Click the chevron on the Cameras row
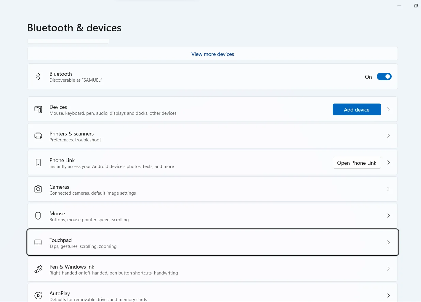 coord(388,189)
